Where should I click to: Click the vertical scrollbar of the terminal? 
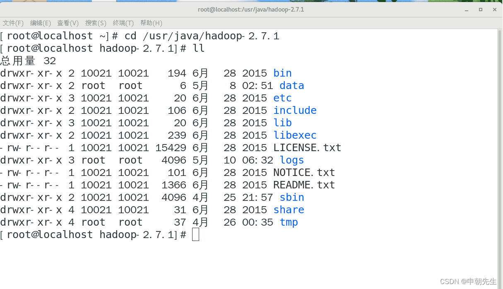(500, 159)
